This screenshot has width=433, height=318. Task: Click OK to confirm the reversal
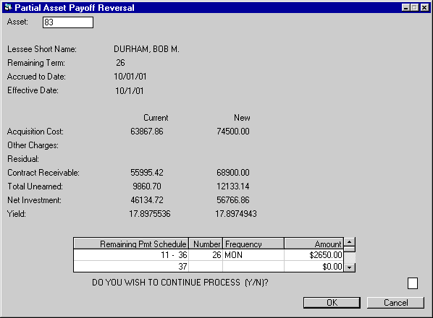332,303
